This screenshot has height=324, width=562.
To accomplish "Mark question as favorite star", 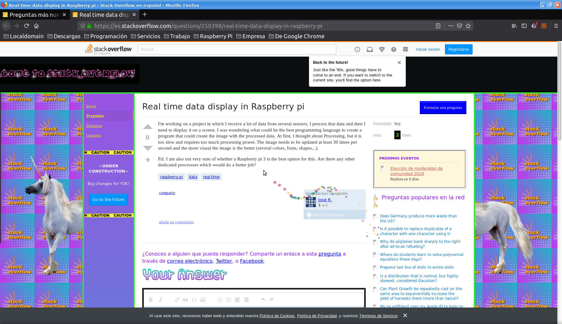I will coord(148,160).
